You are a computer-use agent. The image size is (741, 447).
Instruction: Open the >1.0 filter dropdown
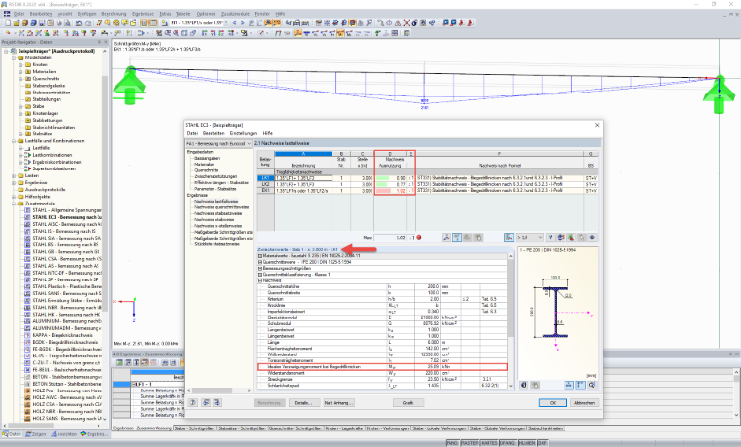coord(529,237)
